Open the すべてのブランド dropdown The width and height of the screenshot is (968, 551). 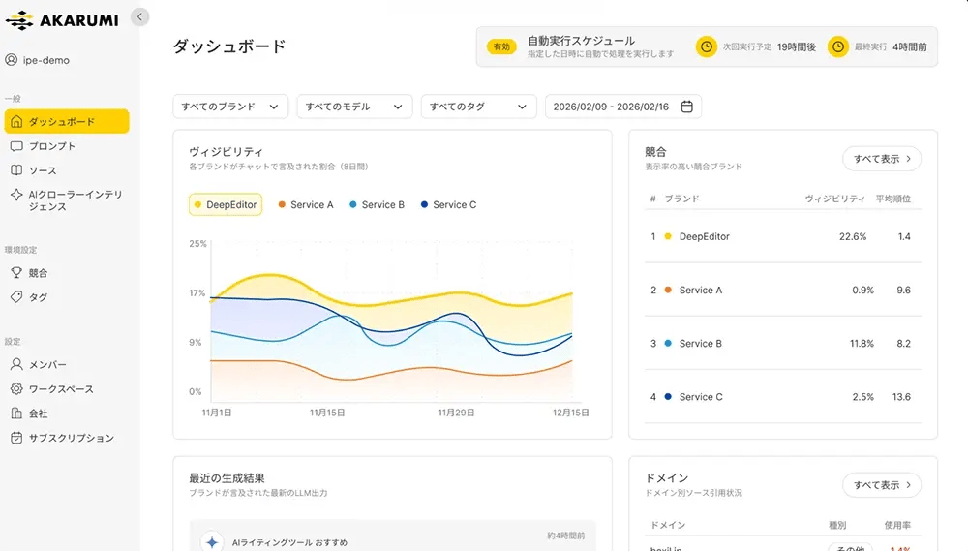pyautogui.click(x=230, y=107)
